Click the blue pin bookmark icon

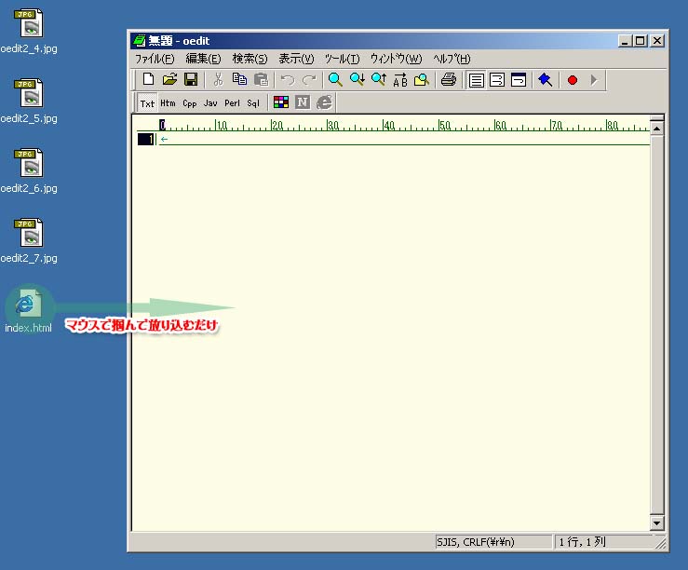tap(545, 80)
